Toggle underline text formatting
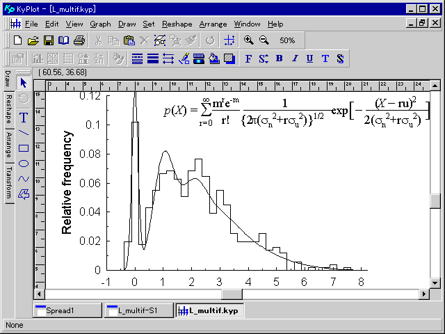 309,58
